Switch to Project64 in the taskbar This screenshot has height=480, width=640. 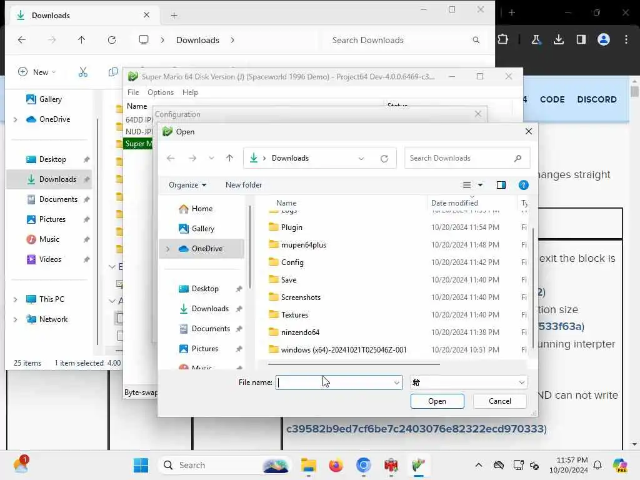[418, 465]
